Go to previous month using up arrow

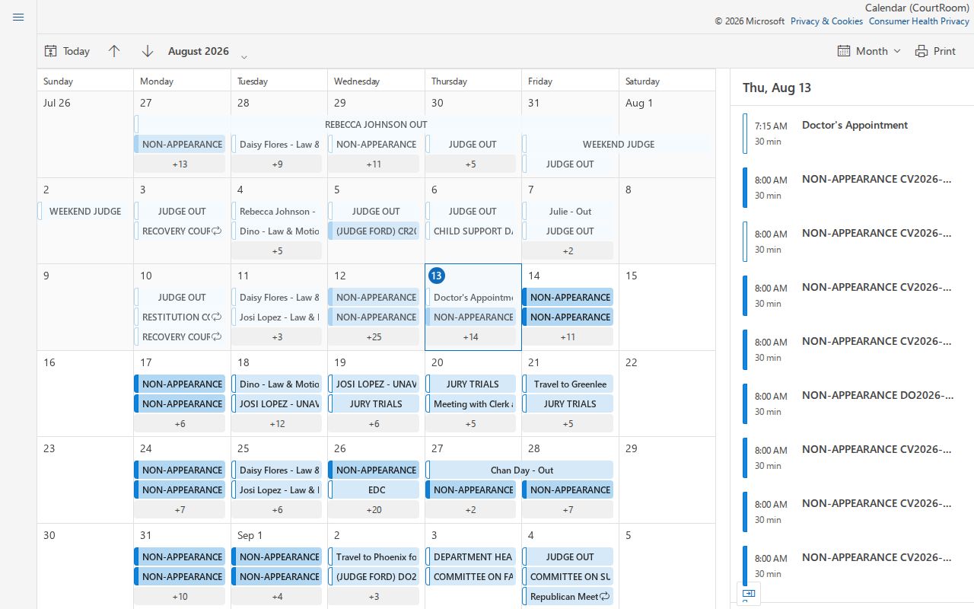(114, 51)
